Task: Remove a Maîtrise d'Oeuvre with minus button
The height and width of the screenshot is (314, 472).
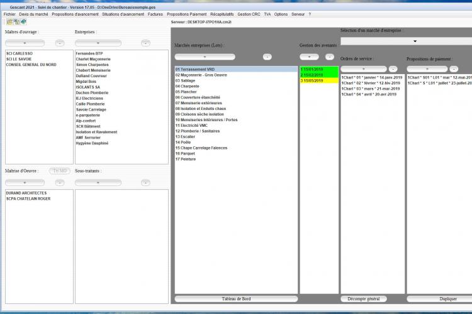Action: pyautogui.click(x=60, y=183)
